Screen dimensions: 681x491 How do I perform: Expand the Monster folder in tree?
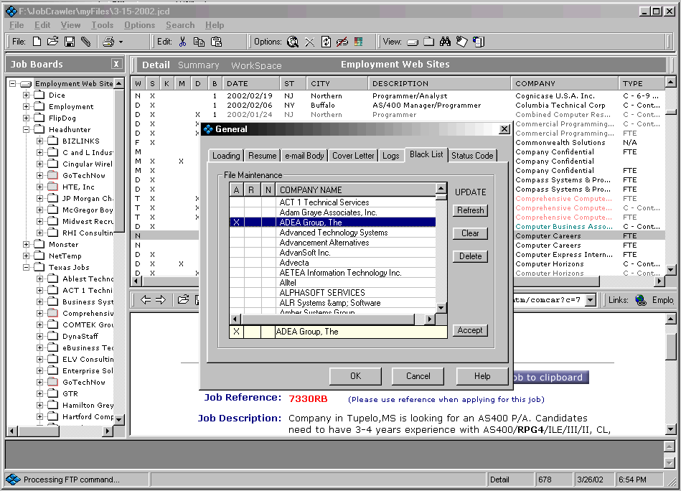(x=26, y=245)
